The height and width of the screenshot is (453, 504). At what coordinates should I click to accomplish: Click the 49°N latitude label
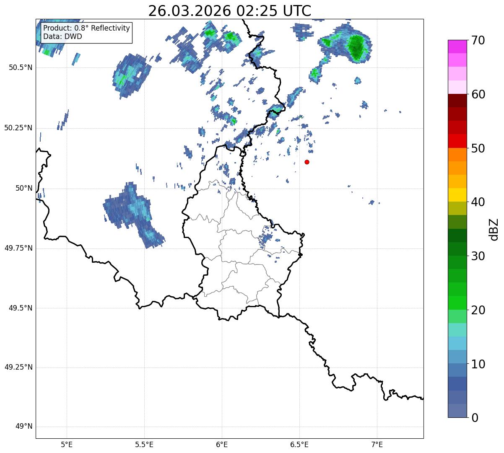coord(24,427)
